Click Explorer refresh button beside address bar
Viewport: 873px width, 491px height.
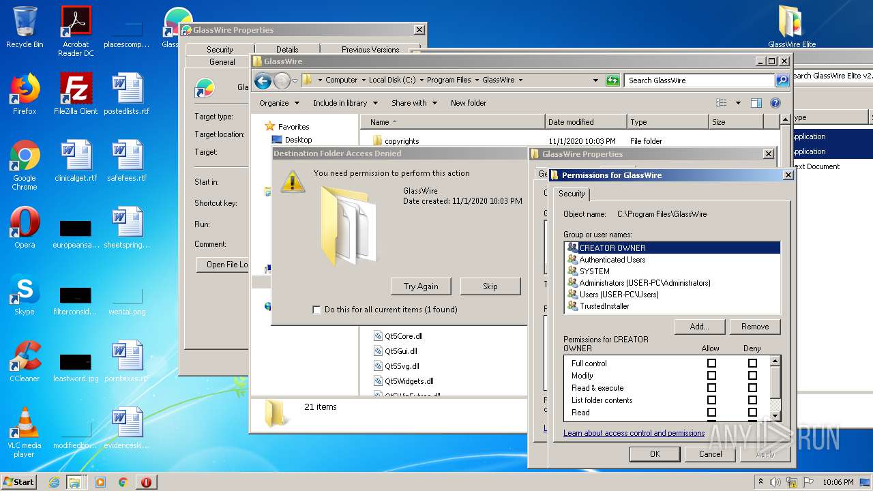pos(612,80)
